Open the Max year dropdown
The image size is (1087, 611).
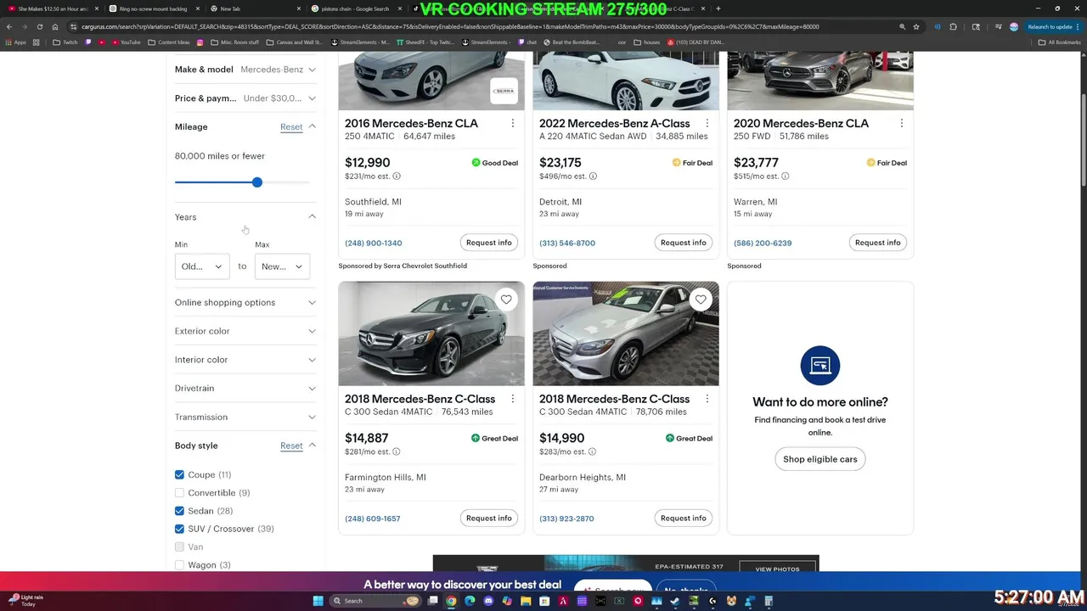281,266
